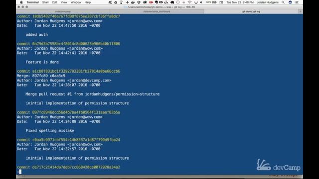Click 'Merge pull request #1' message line
The height and width of the screenshot is (179, 319).
point(93,94)
